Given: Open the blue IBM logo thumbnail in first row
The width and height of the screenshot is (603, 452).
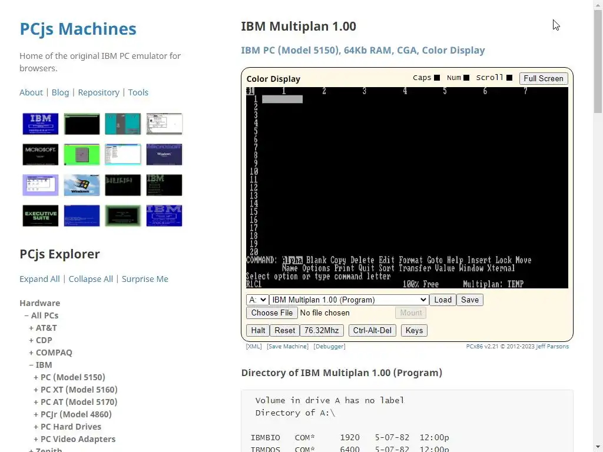Looking at the screenshot, I should pos(41,124).
